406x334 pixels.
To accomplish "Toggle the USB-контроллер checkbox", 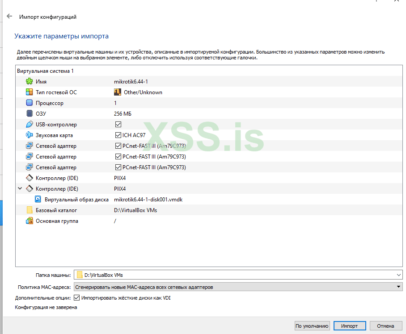I will click(x=118, y=124).
